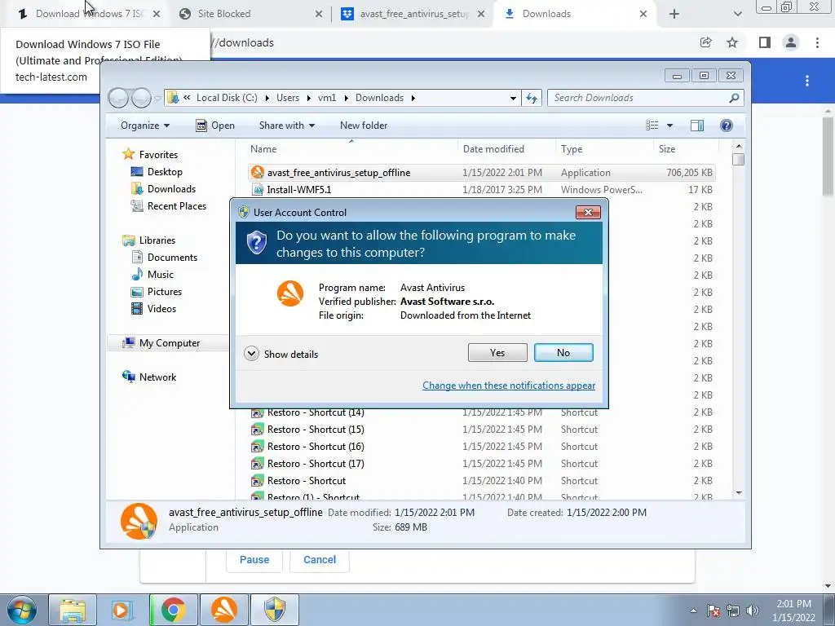
Task: Open the Organize dropdown menu
Action: 145,126
